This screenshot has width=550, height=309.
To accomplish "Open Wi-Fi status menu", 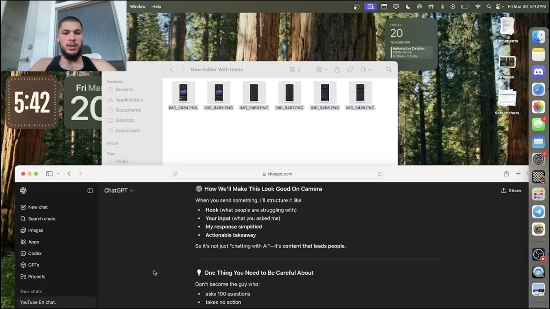I will coord(478,6).
